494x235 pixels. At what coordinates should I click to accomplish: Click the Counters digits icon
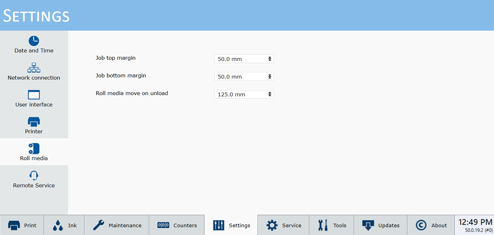[x=163, y=225]
